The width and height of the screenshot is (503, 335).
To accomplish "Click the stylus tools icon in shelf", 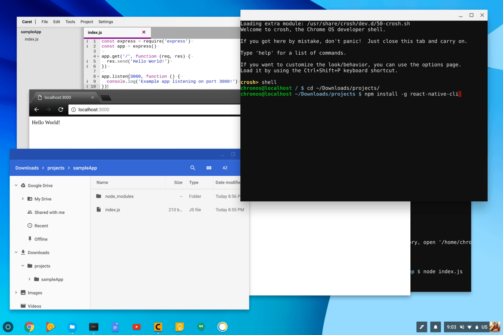I will (422, 327).
